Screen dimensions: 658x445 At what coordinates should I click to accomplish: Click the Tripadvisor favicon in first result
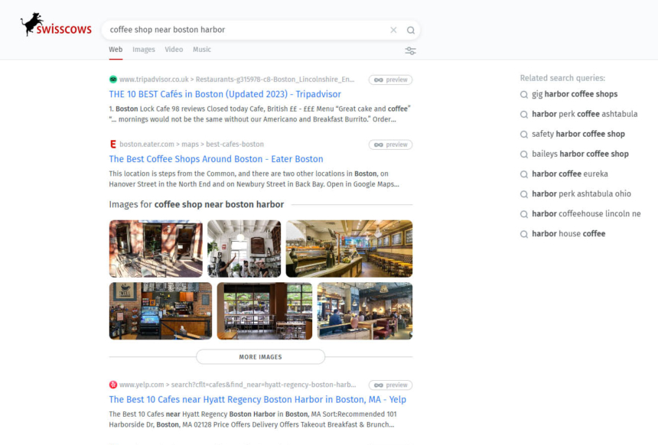coord(113,80)
